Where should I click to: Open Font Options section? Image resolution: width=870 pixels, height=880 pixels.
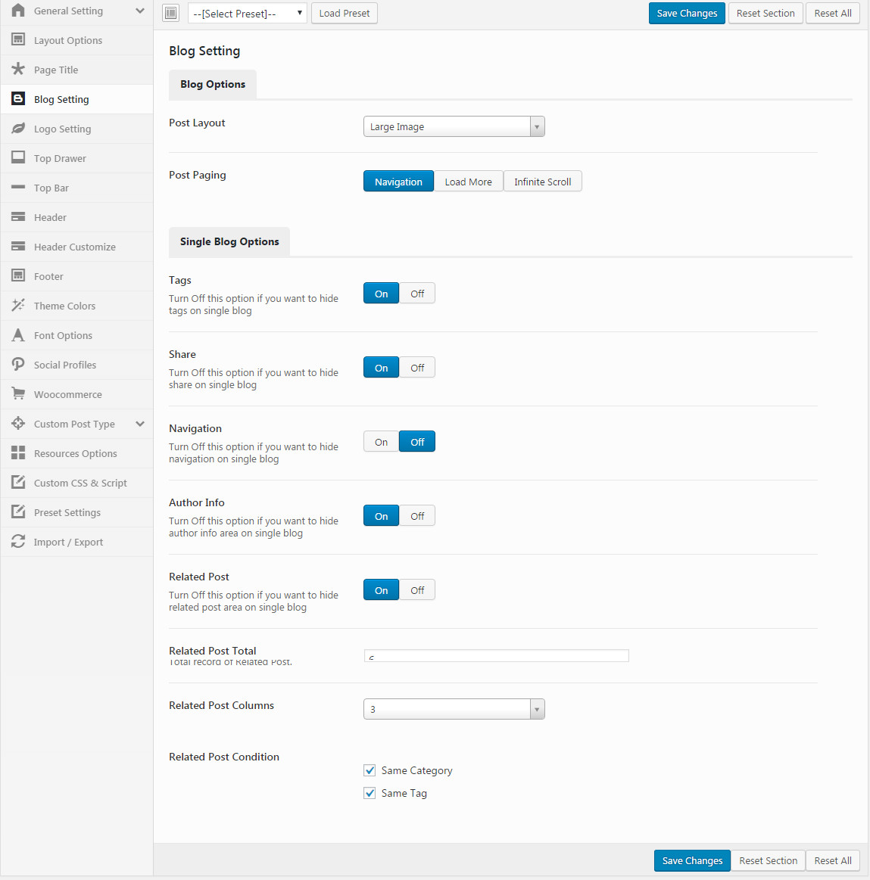pos(77,335)
